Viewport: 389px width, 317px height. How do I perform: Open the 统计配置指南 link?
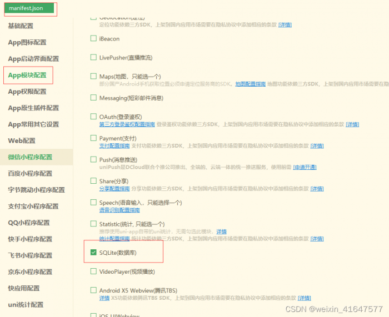click(x=114, y=239)
